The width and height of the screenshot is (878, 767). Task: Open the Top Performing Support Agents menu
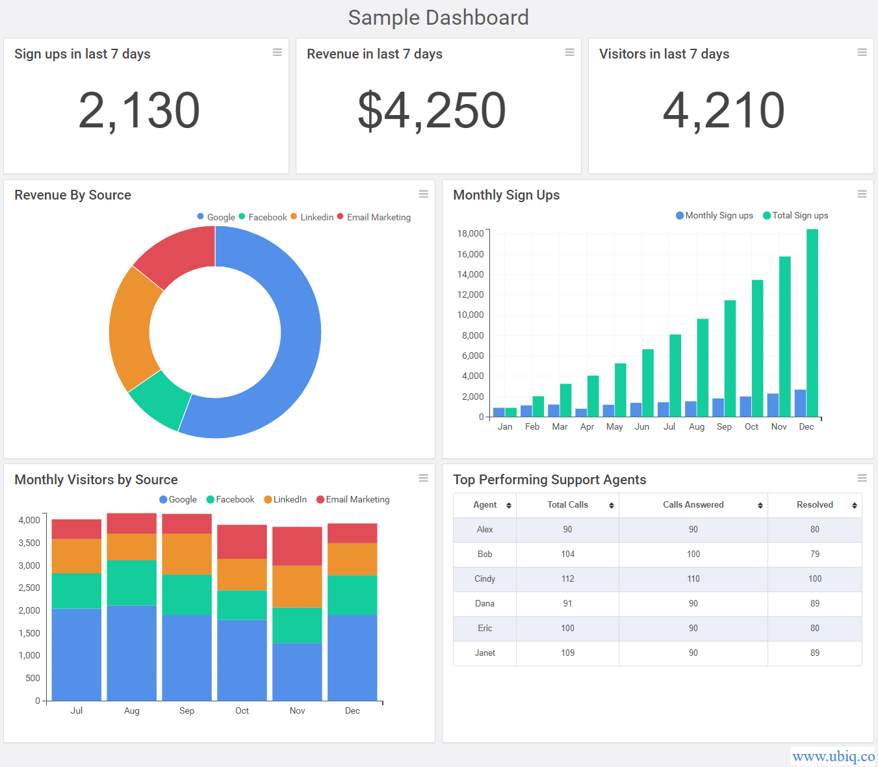pos(862,478)
